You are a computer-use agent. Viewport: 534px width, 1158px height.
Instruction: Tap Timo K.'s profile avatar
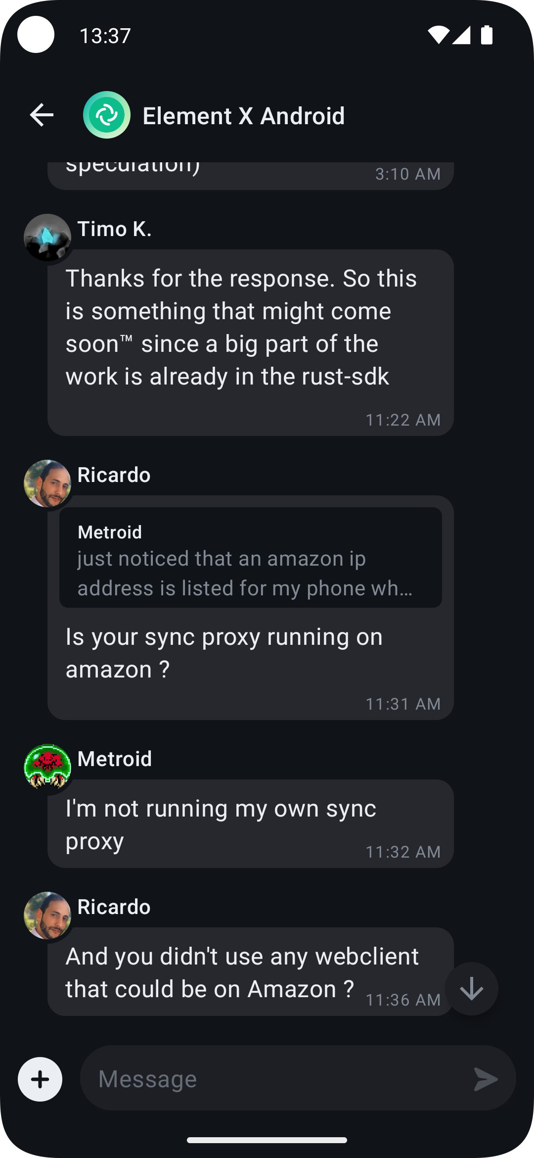point(47,238)
